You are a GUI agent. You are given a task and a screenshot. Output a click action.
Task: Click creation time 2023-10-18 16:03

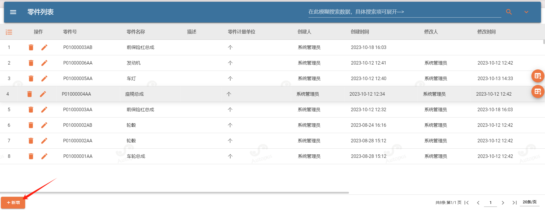click(369, 47)
